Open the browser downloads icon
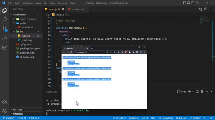The width and height of the screenshot is (215, 120). (133, 52)
